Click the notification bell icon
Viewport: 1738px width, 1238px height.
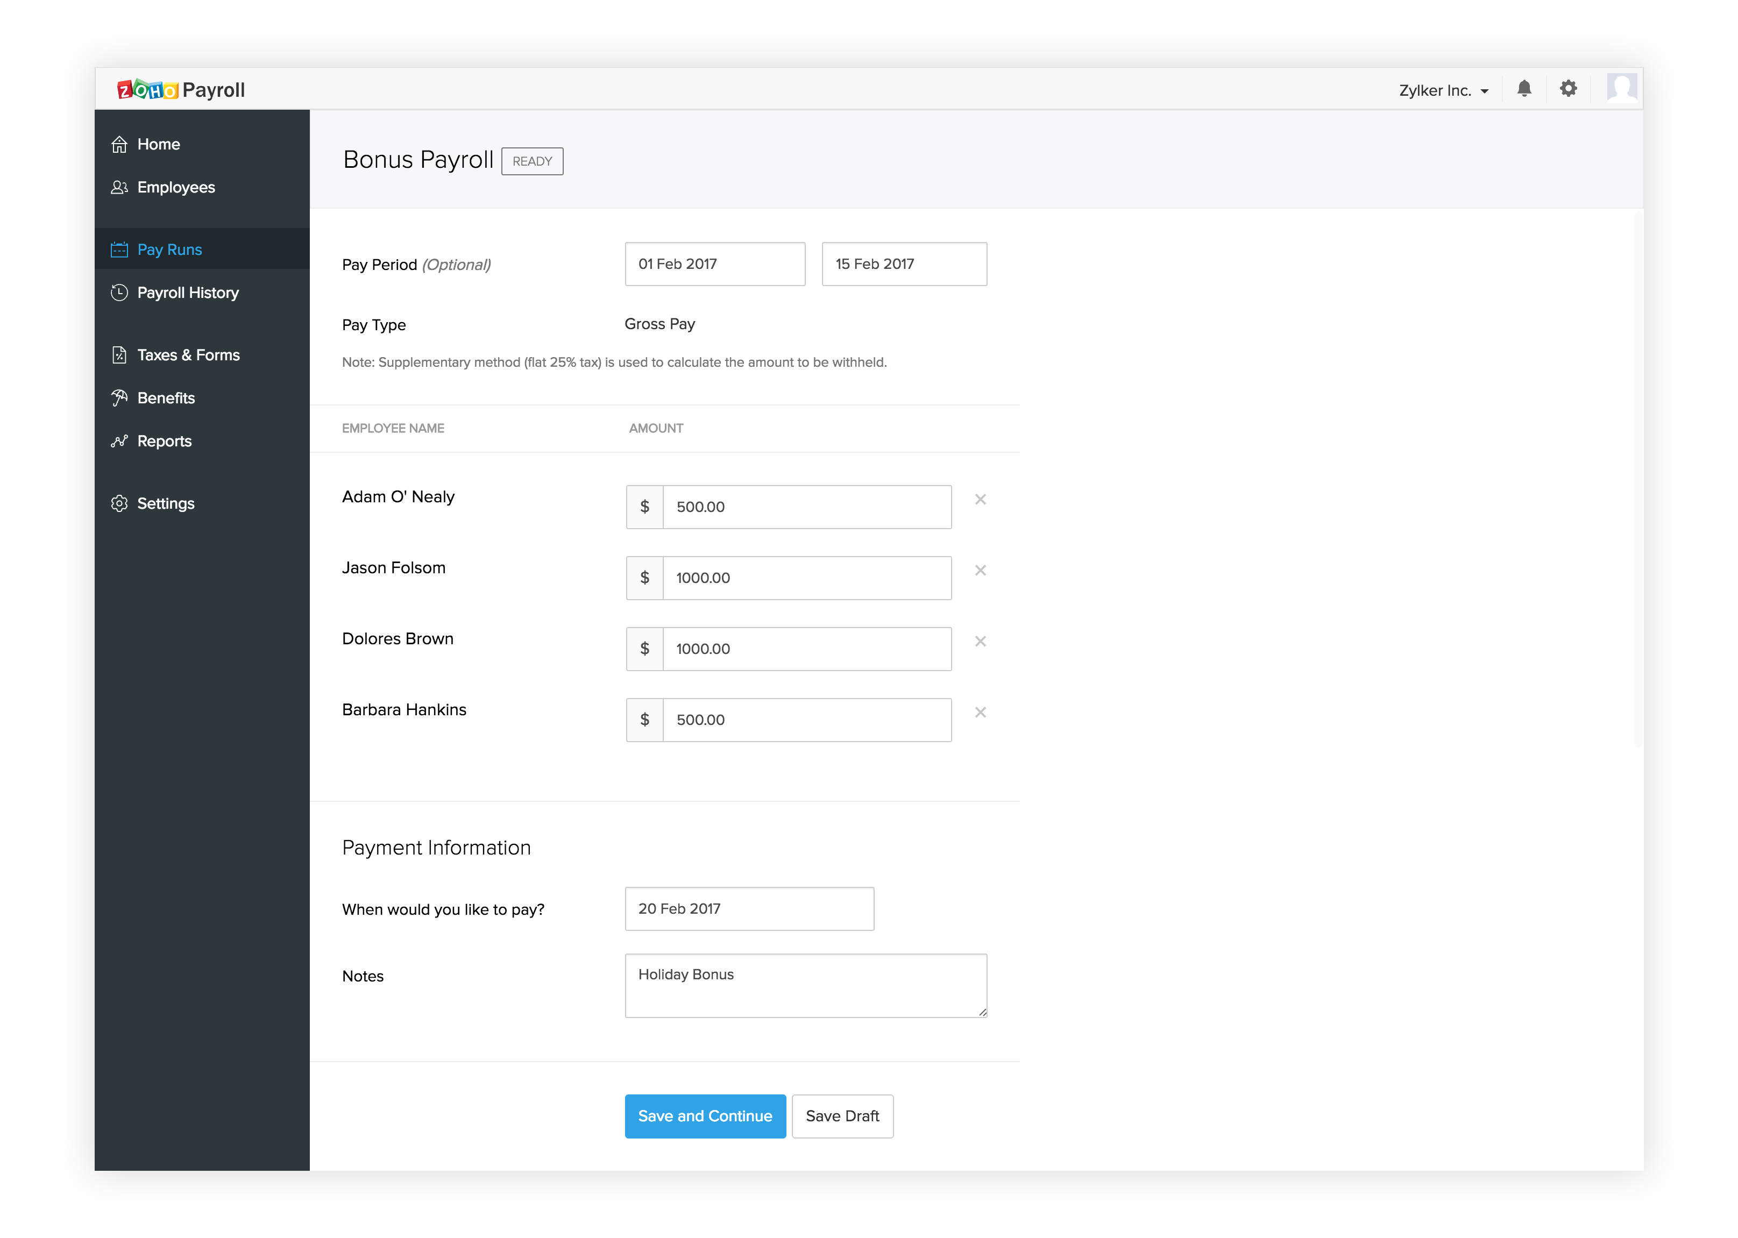tap(1524, 89)
